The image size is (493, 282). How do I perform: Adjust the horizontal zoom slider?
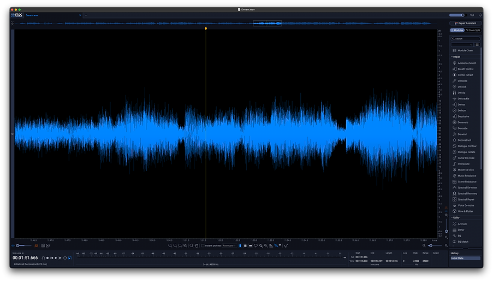click(436, 245)
